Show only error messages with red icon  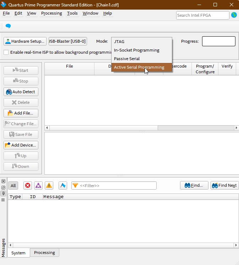(28, 185)
